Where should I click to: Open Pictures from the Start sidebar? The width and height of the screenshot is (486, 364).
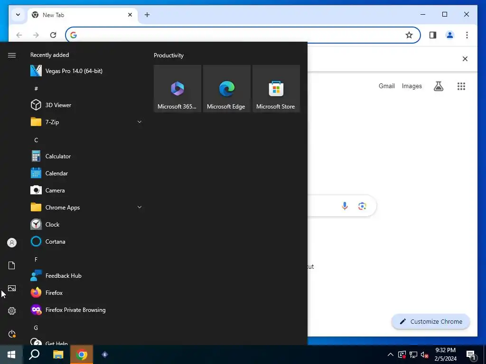pyautogui.click(x=12, y=288)
